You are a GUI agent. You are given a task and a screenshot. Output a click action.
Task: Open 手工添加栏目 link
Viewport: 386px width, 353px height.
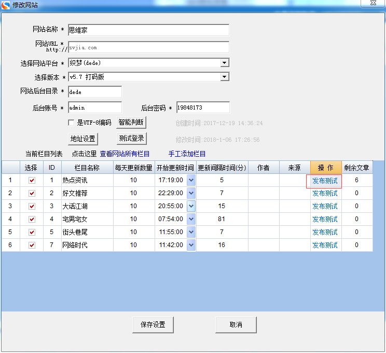point(187,154)
